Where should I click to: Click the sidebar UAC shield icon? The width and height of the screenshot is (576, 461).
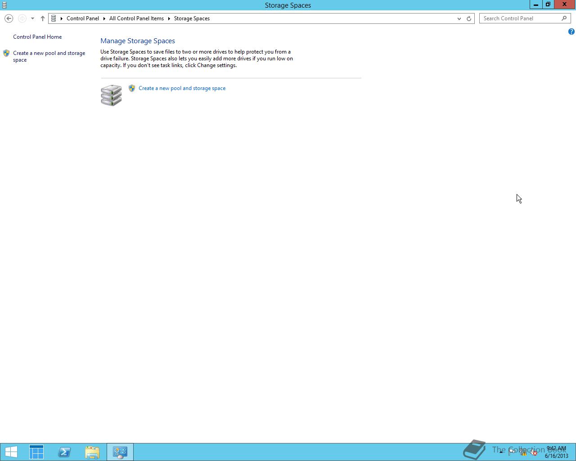[6, 53]
